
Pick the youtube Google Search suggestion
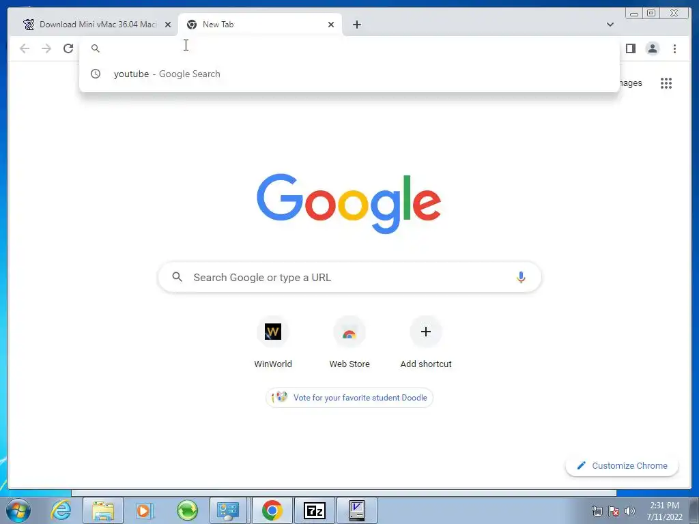[x=349, y=74]
